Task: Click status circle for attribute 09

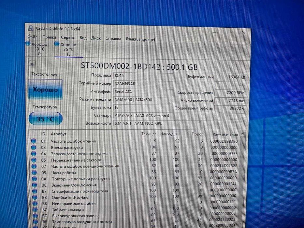Action: pos(34,172)
